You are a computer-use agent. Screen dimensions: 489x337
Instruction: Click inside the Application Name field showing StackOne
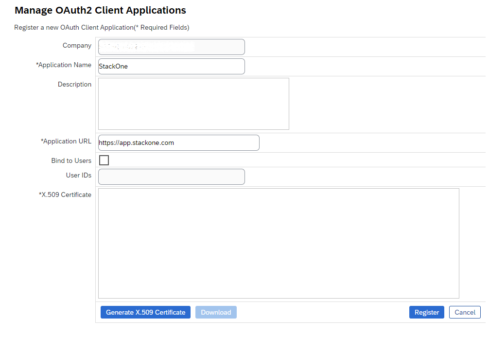(170, 66)
